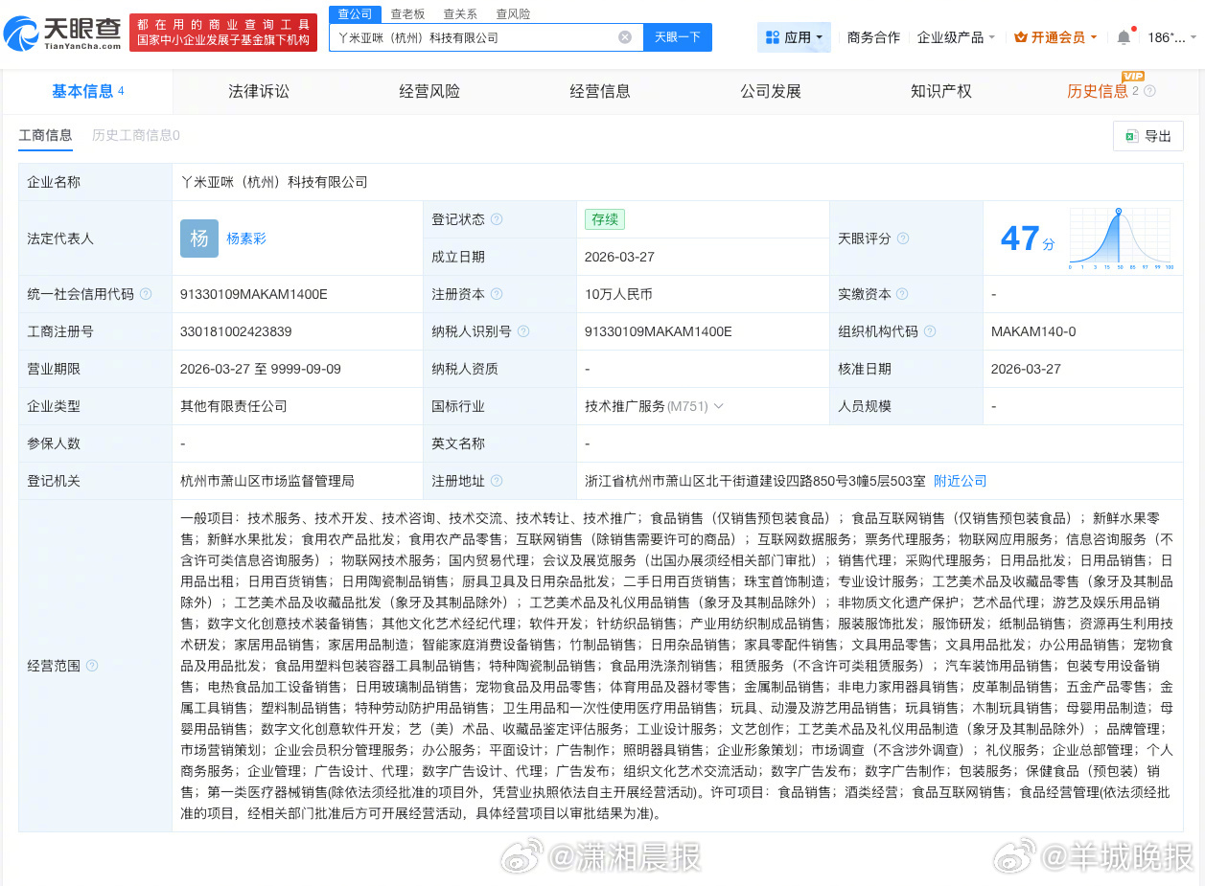Select the 查老板 search tab
The width and height of the screenshot is (1205, 886).
tap(407, 13)
